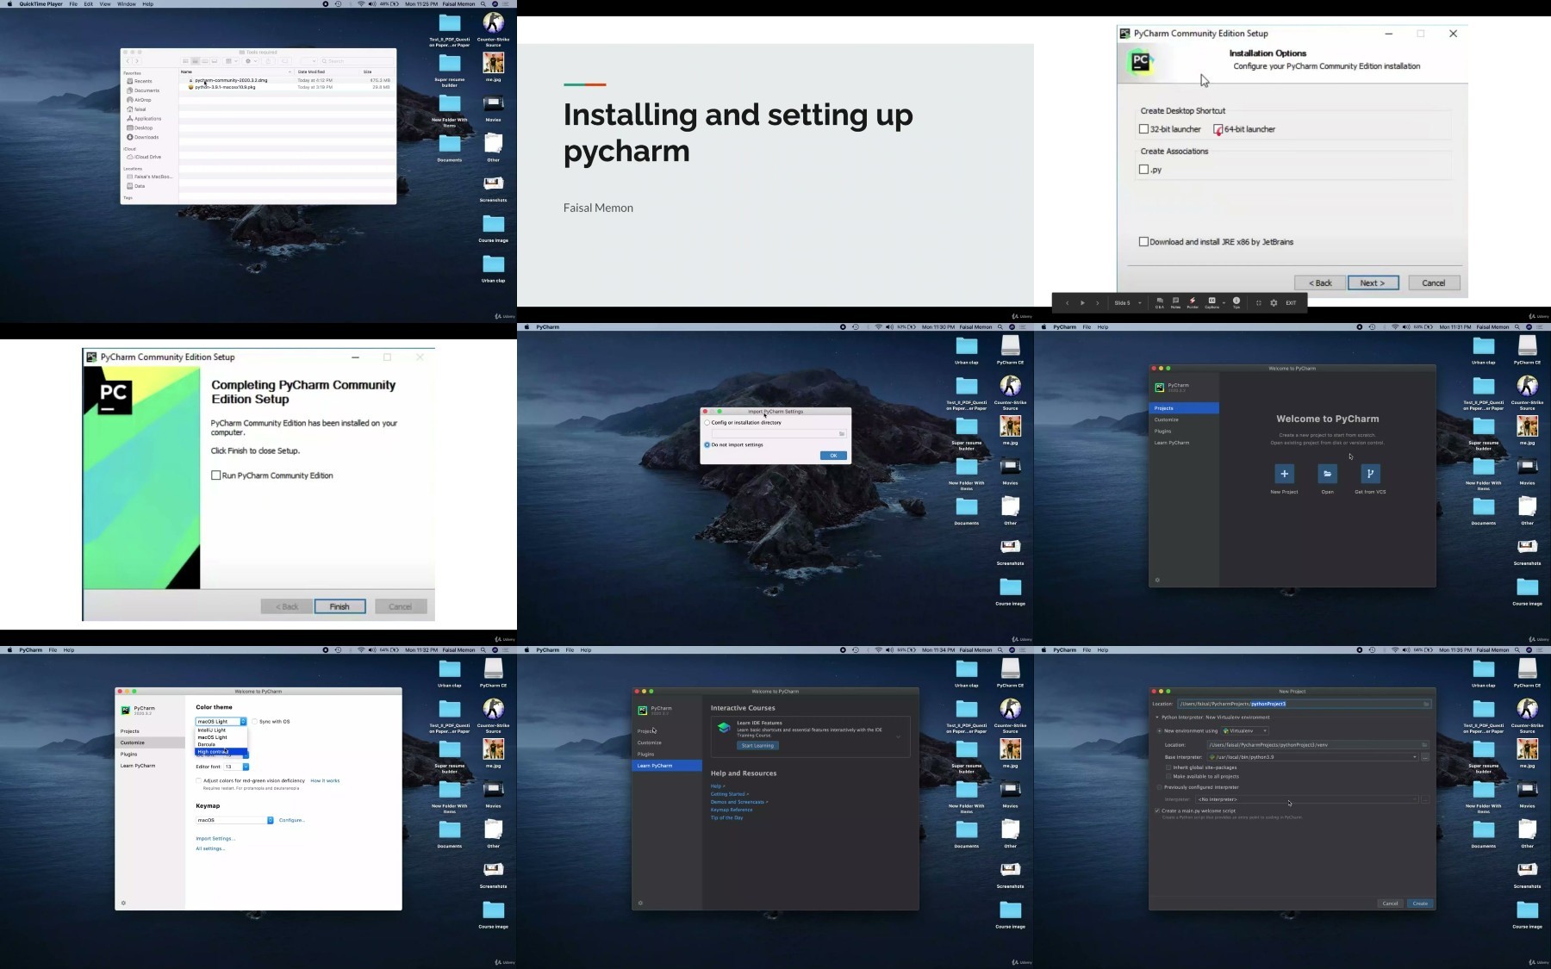Click the How it works link

click(x=325, y=781)
